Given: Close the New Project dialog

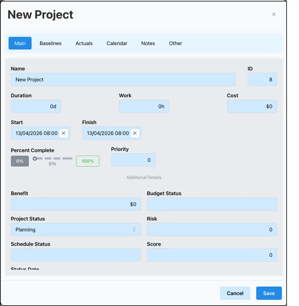Looking at the screenshot, I should pos(274,14).
